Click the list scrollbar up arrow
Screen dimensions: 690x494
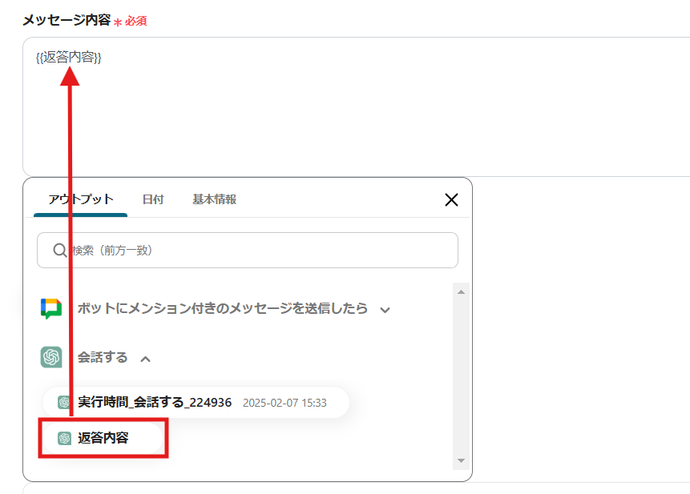click(x=461, y=291)
